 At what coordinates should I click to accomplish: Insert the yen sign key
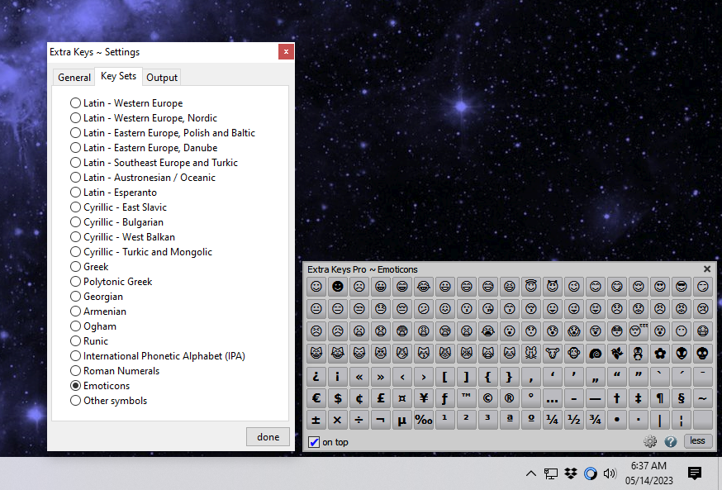click(424, 398)
